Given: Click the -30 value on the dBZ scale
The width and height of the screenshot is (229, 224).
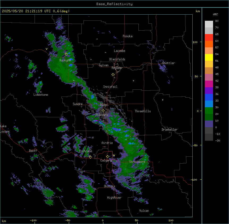Looking at the screenshot, I should click(218, 140).
